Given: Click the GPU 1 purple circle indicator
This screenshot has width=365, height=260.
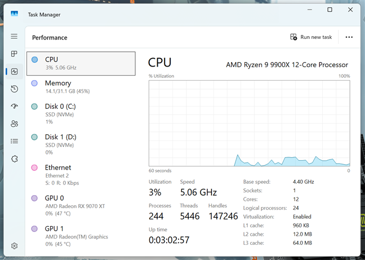Looking at the screenshot, I should (34, 229).
